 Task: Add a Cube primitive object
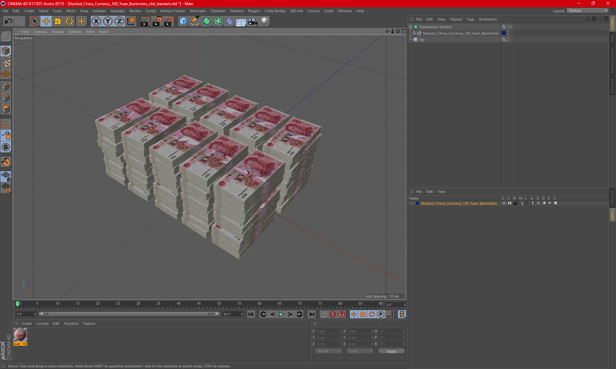click(183, 21)
